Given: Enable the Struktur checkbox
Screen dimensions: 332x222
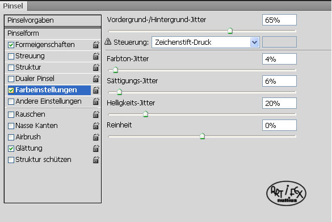Looking at the screenshot, I should click(x=11, y=67).
